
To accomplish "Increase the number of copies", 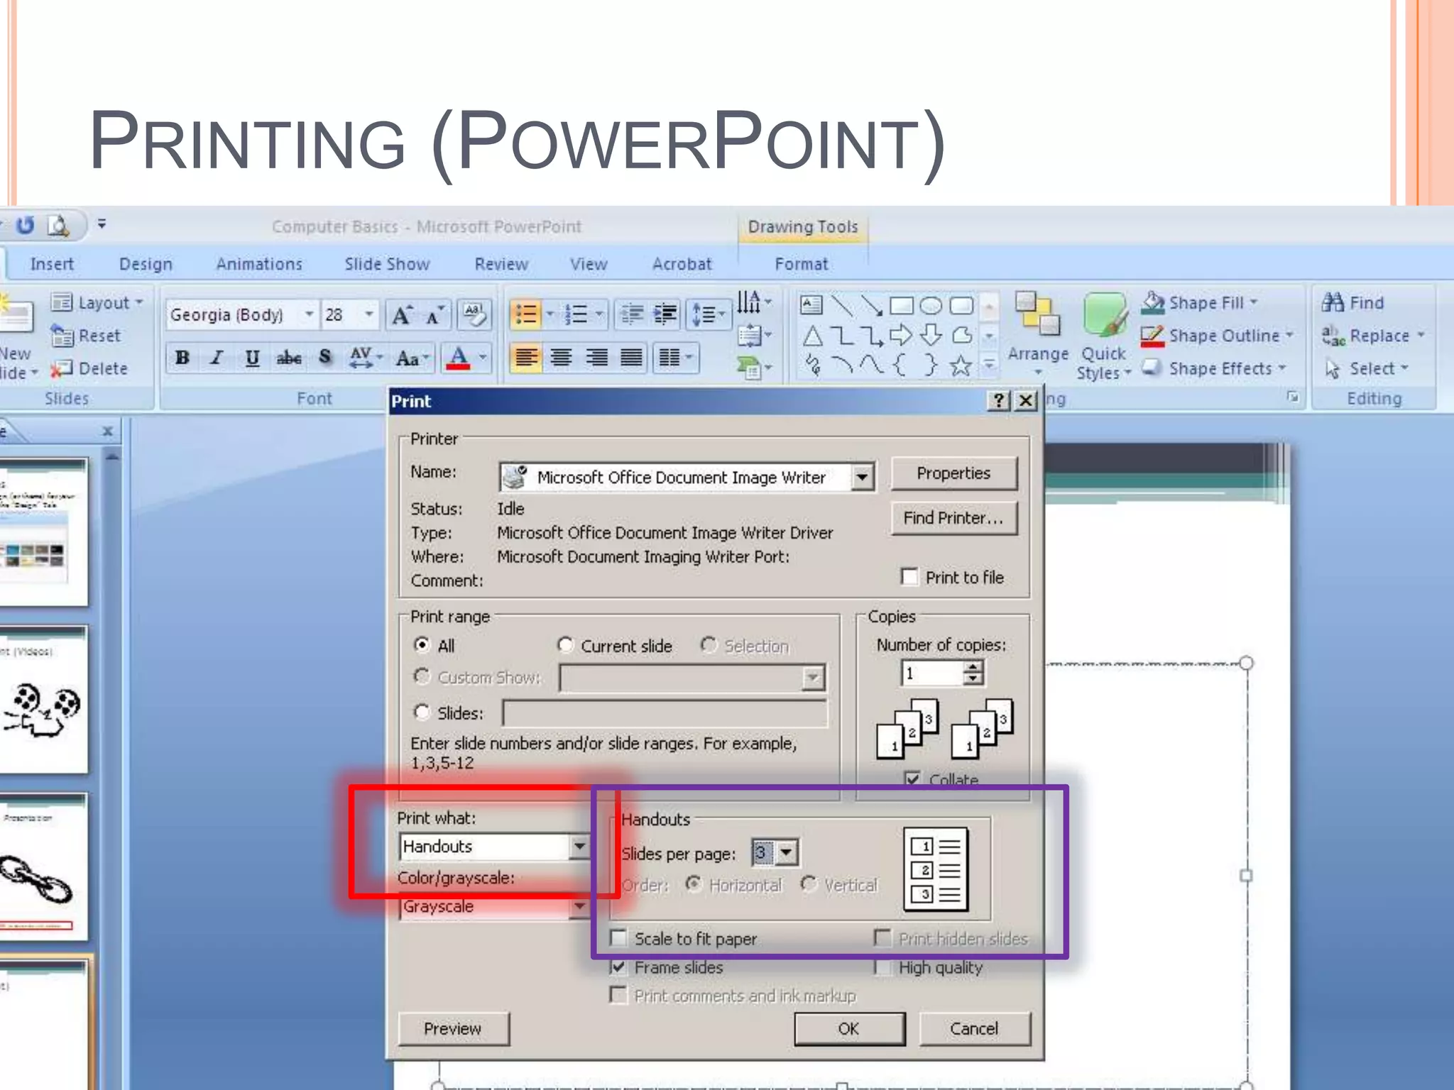I will [x=973, y=666].
